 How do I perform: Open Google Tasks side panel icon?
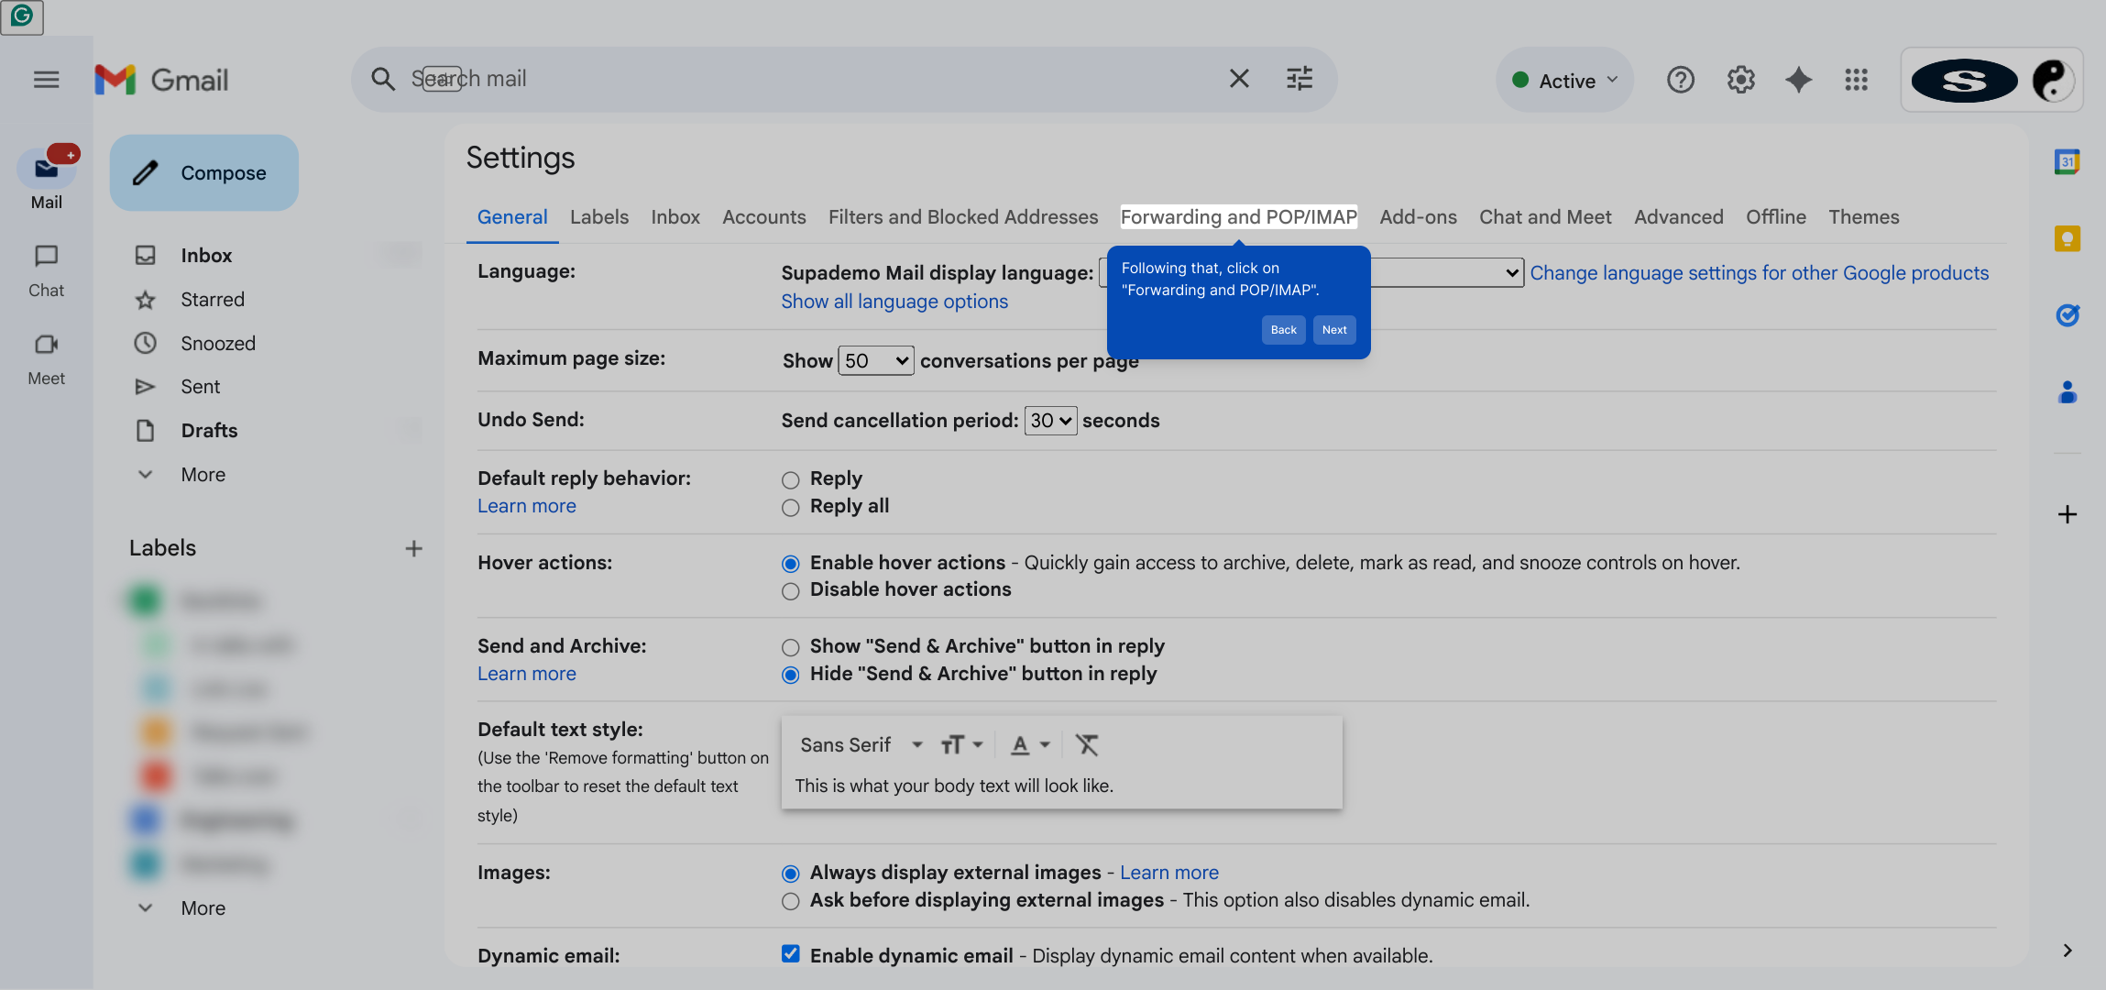(x=2067, y=315)
